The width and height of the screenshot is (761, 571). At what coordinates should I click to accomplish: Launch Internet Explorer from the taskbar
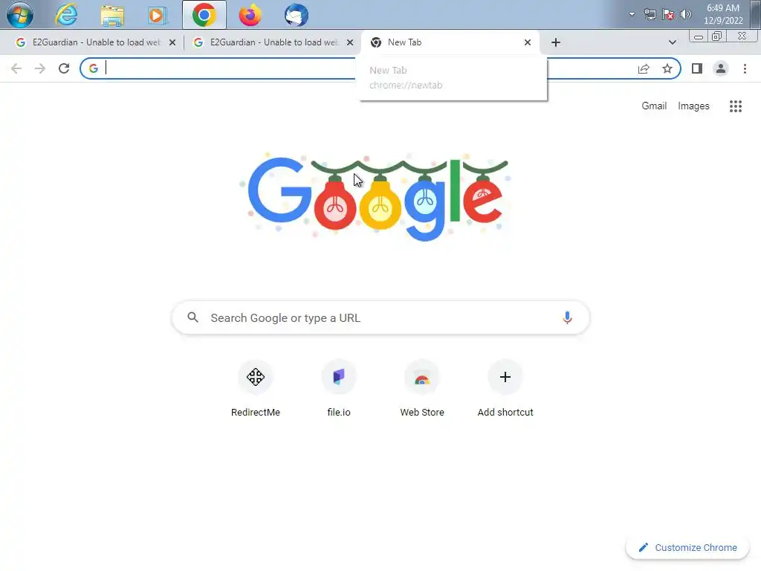click(66, 15)
